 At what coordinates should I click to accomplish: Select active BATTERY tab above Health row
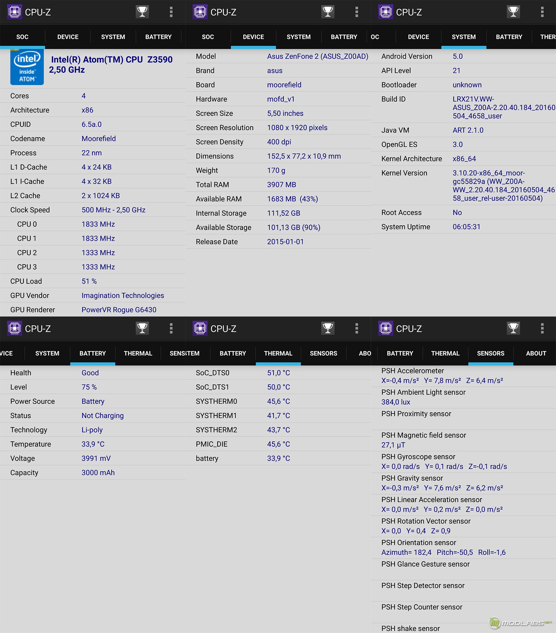point(93,353)
